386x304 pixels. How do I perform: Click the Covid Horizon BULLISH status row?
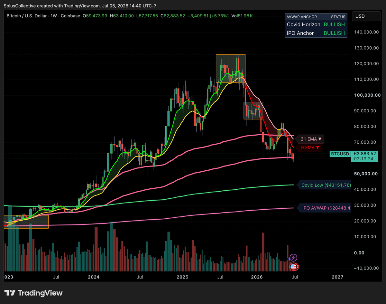[x=316, y=24]
